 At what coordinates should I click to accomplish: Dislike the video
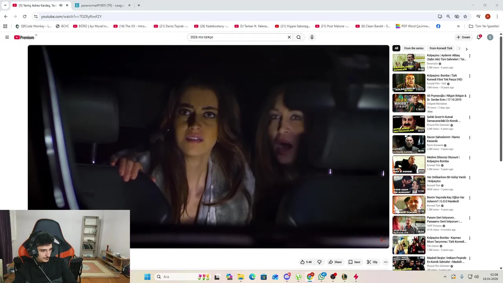(319, 262)
